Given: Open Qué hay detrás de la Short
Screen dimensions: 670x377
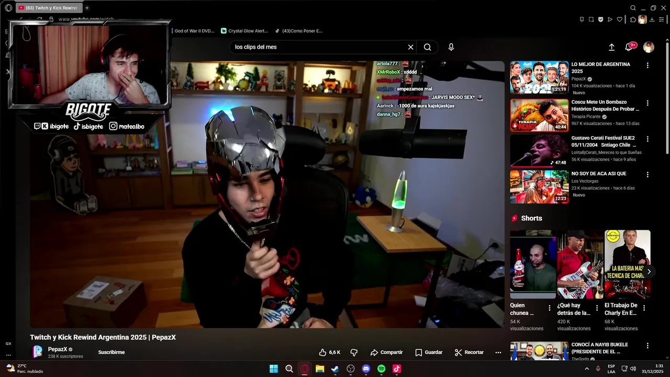Looking at the screenshot, I should pyautogui.click(x=580, y=264).
